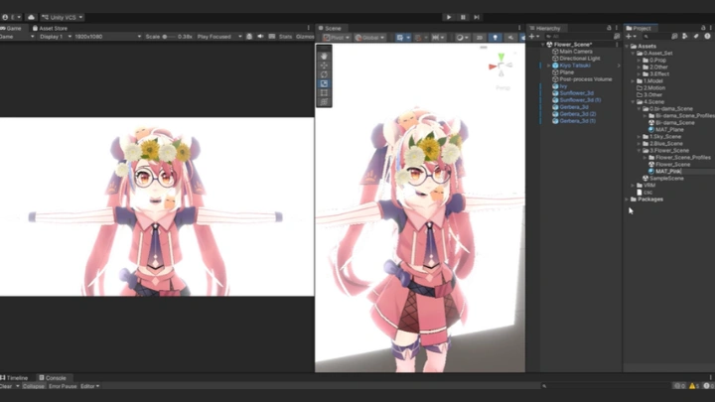Toggle mute audio in Game view
The height and width of the screenshot is (402, 715).
click(x=260, y=37)
